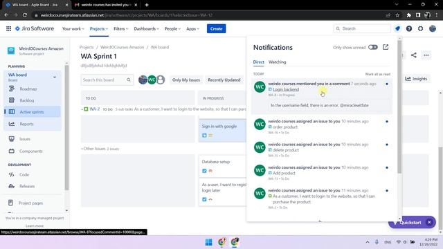This screenshot has height=249, width=443.
Task: Focus the Search this board field
Action: pos(107,80)
